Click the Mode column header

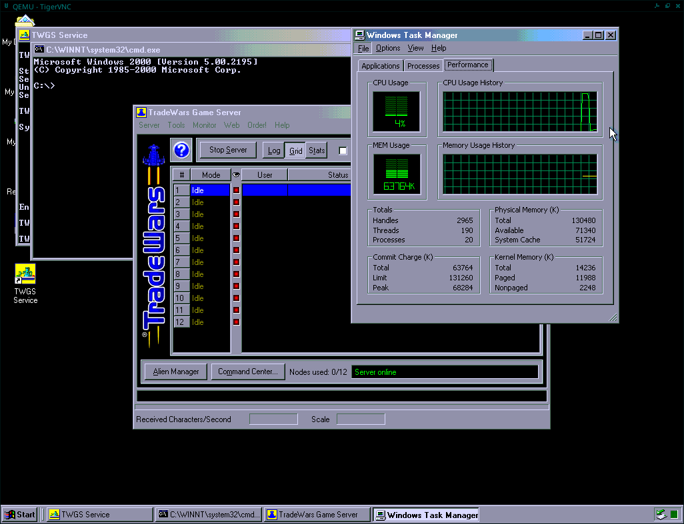[211, 174]
